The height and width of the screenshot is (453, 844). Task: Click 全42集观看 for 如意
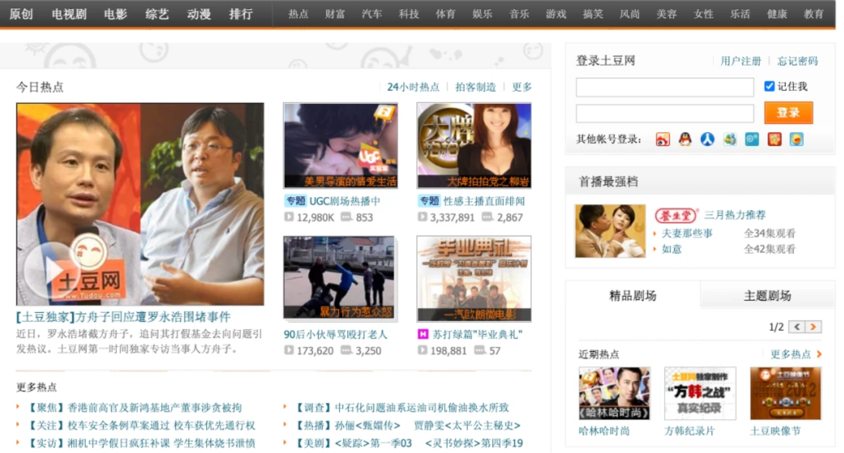tap(769, 249)
